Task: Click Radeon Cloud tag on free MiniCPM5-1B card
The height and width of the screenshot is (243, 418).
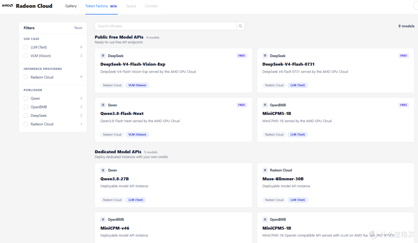Action: point(274,135)
